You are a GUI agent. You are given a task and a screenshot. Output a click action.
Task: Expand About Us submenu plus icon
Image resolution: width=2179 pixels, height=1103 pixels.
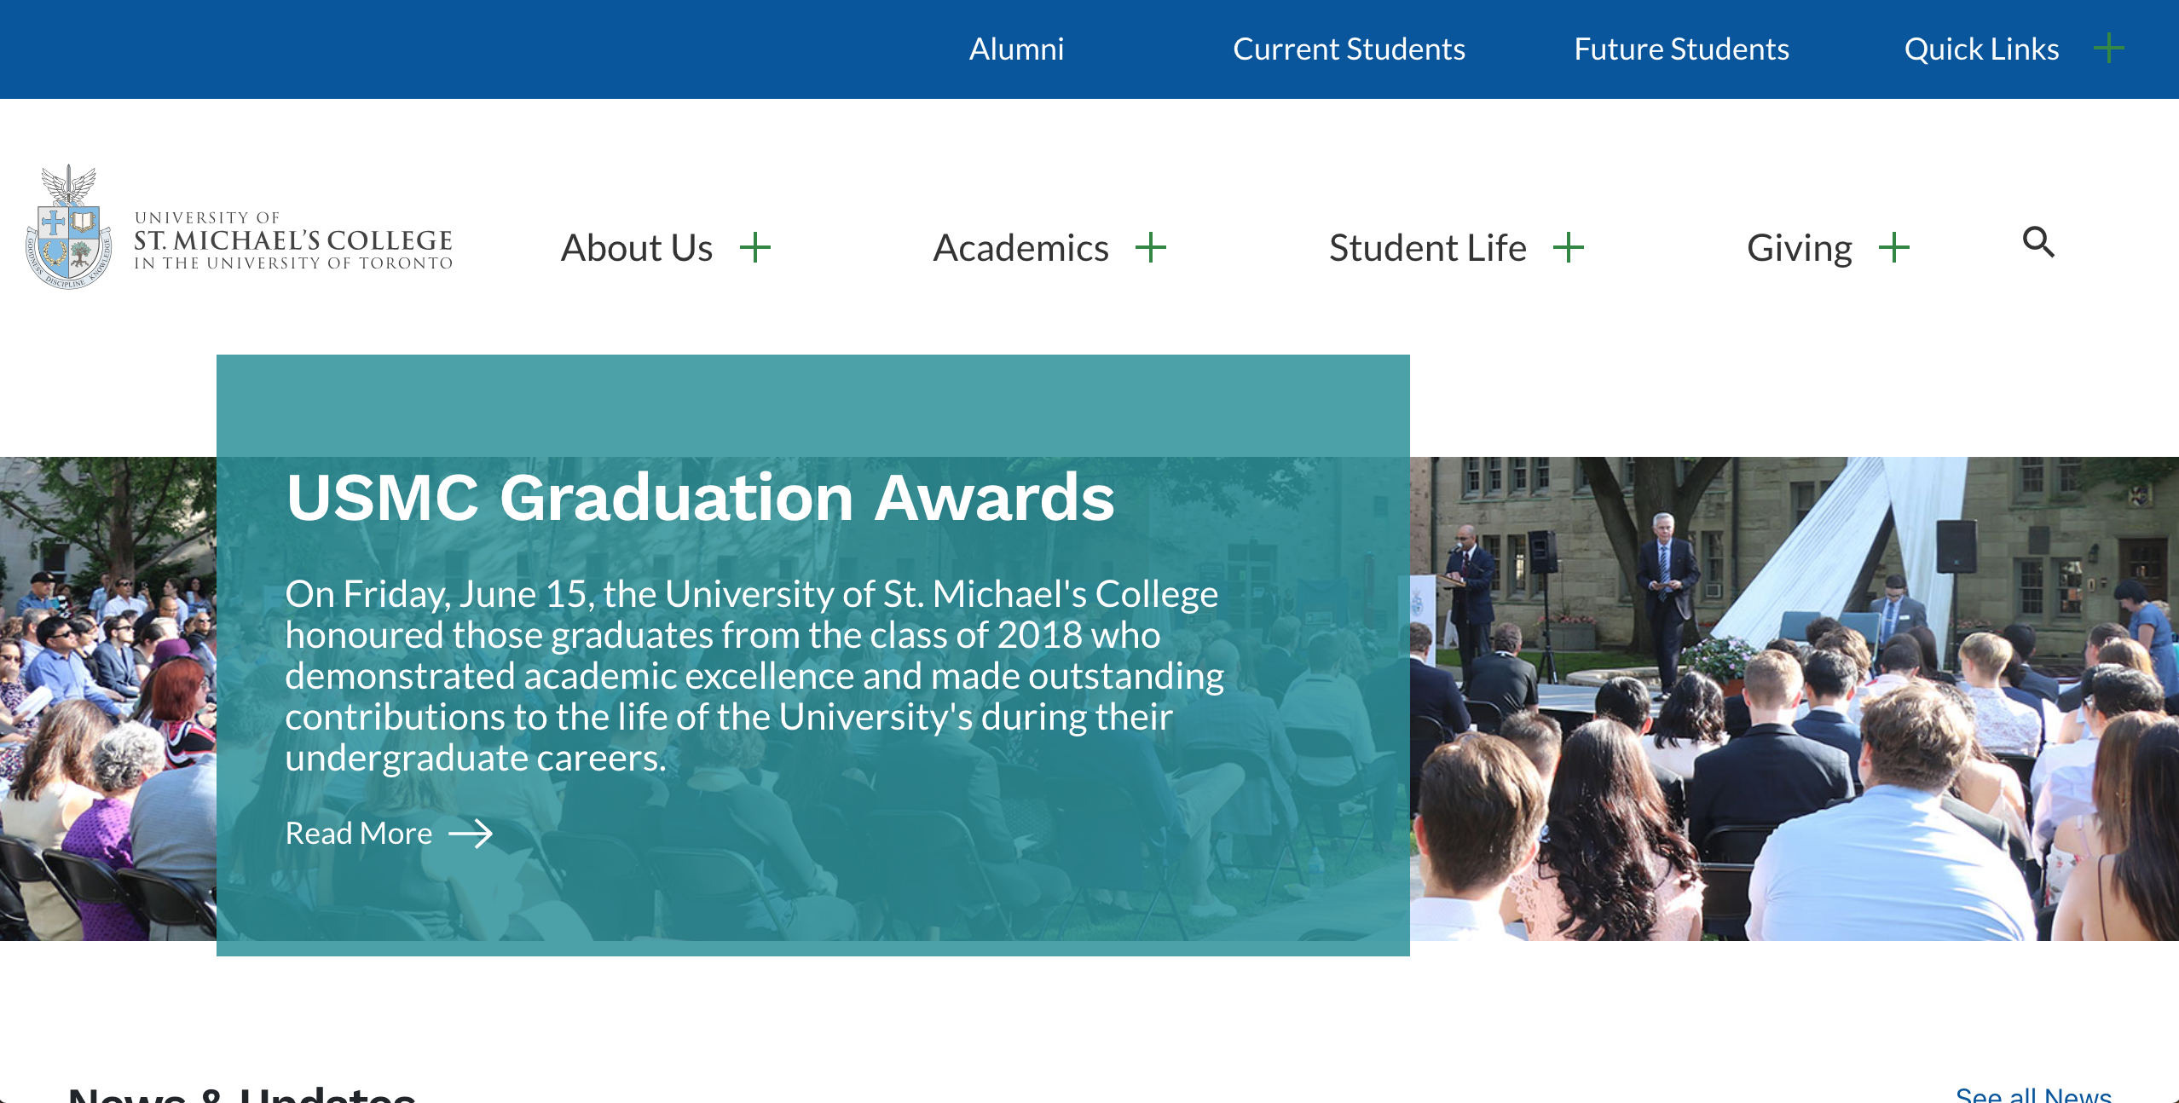(755, 248)
